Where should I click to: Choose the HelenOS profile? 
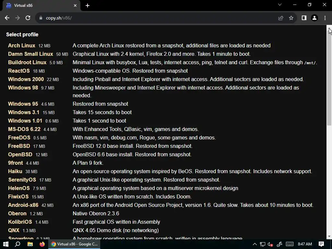point(19,188)
